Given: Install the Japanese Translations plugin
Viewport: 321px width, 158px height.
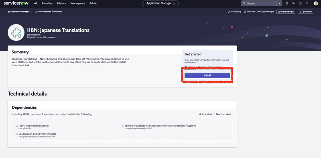Looking at the screenshot, I should [x=207, y=75].
